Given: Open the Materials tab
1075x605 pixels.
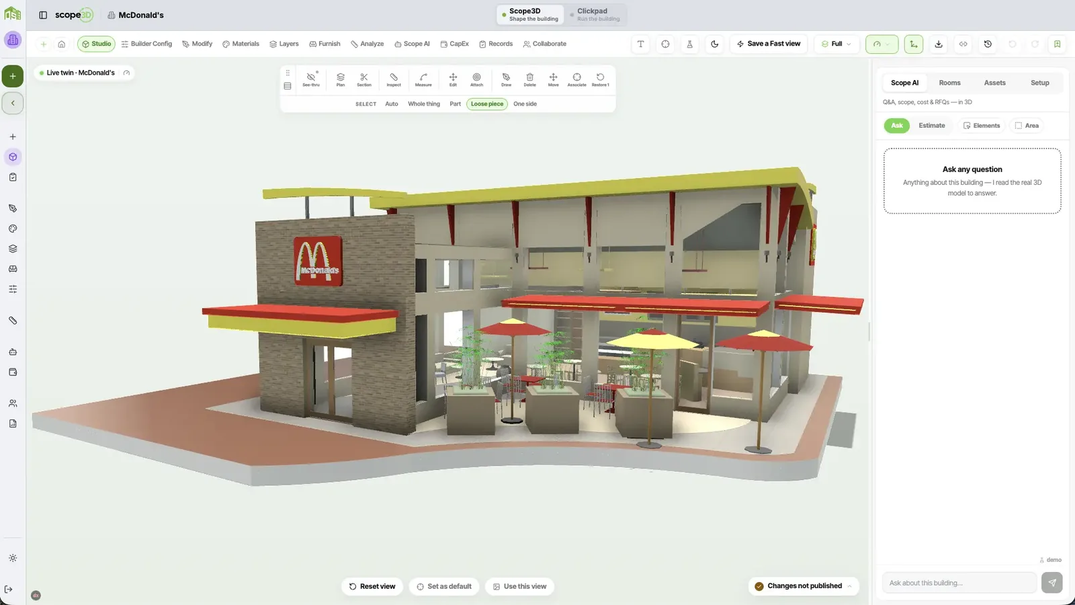Looking at the screenshot, I should pos(241,44).
